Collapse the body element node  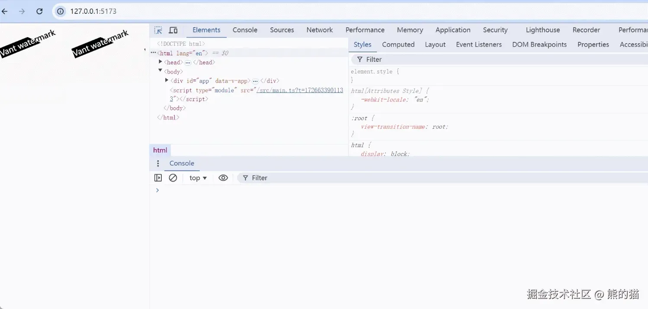click(x=160, y=71)
